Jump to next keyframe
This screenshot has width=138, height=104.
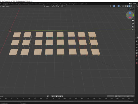[x=60, y=96]
